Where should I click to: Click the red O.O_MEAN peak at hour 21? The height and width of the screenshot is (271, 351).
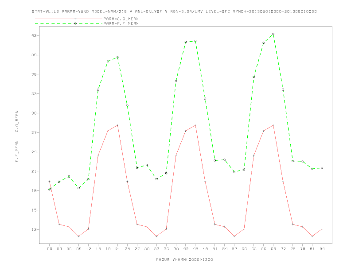pos(117,125)
